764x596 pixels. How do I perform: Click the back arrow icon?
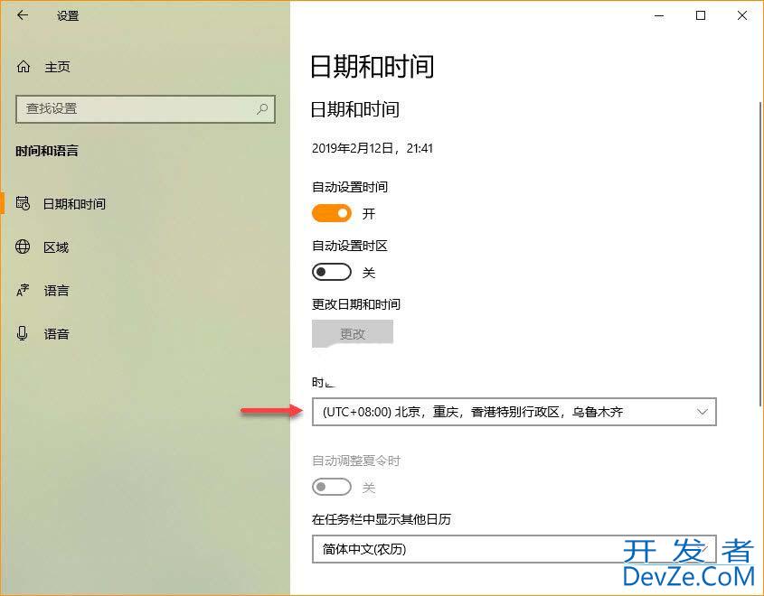click(x=23, y=15)
